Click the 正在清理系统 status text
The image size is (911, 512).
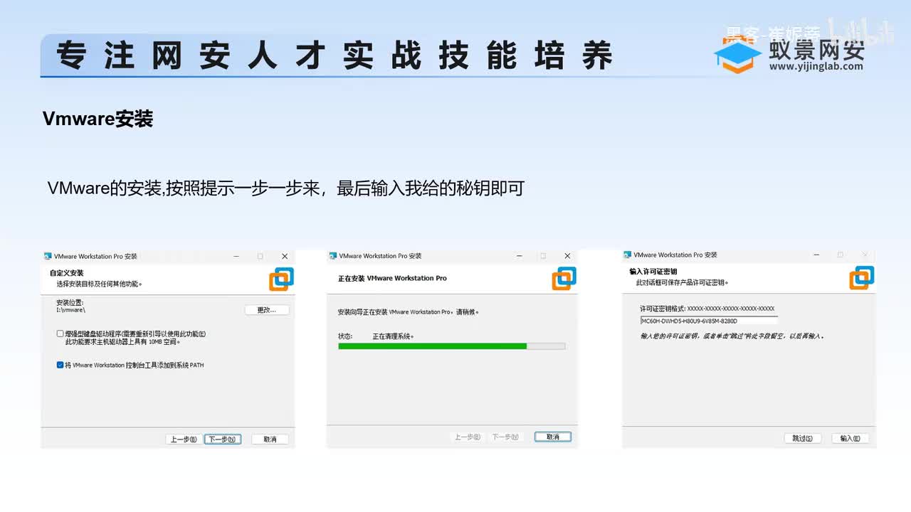coord(394,336)
